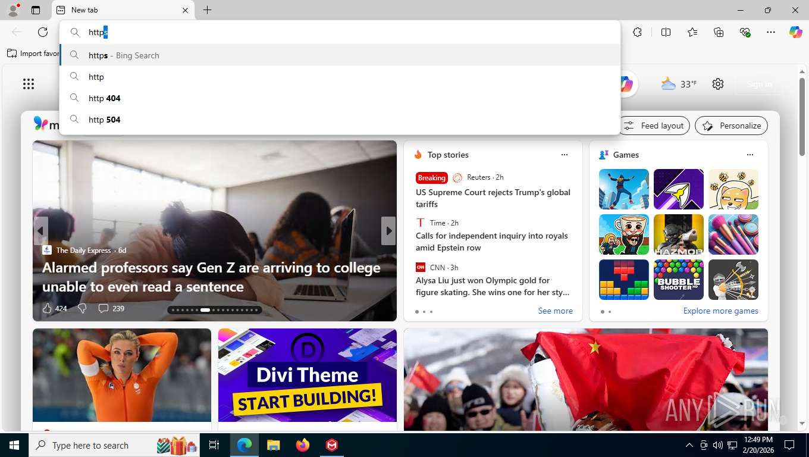Check the 33°F weather widget

point(679,84)
